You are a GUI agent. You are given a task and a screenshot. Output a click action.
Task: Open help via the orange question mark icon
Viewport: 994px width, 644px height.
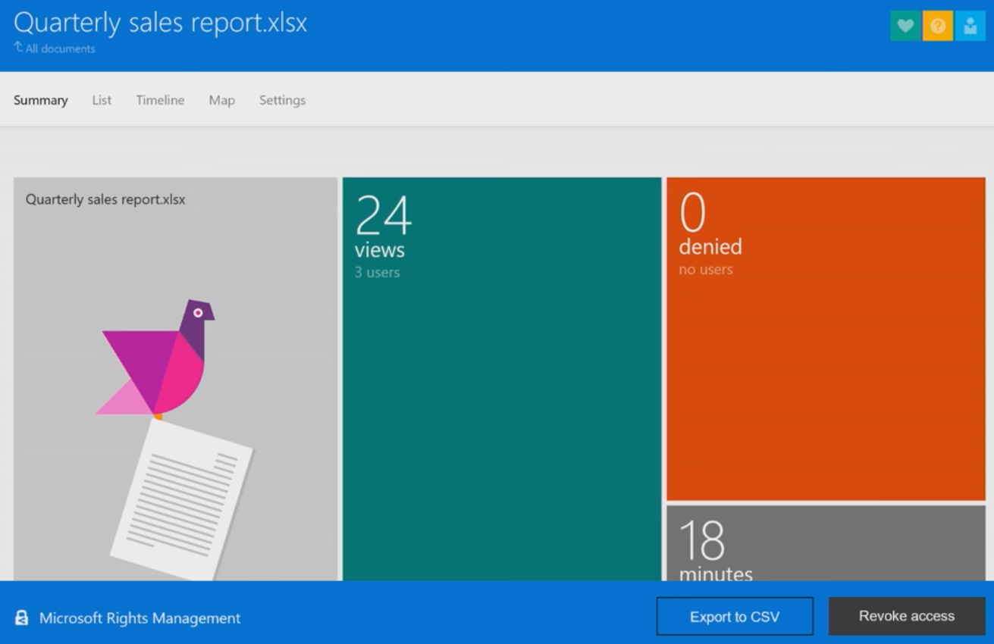938,26
